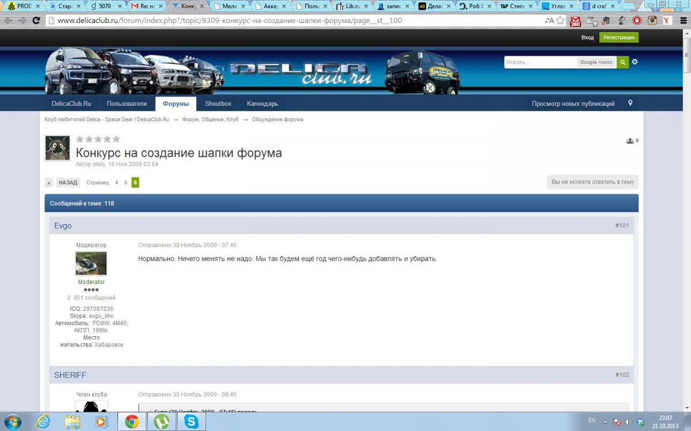Click the green Регистрация button
The width and height of the screenshot is (691, 431).
(618, 37)
